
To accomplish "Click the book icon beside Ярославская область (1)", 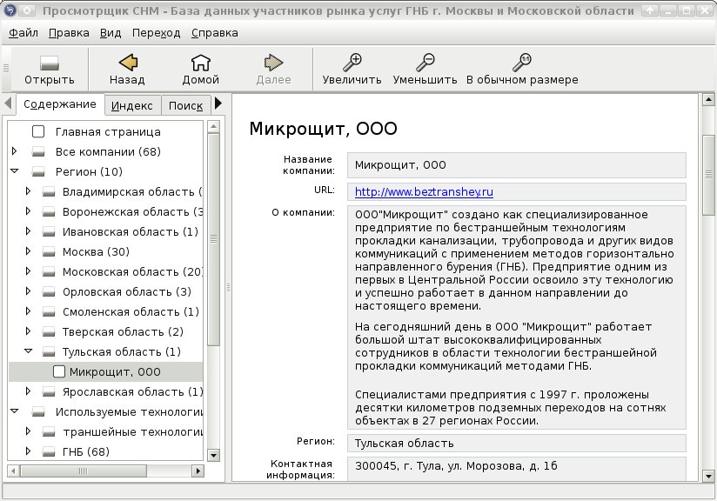I will [x=49, y=391].
